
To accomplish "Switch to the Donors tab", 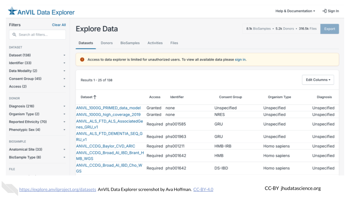I will pyautogui.click(x=107, y=43).
